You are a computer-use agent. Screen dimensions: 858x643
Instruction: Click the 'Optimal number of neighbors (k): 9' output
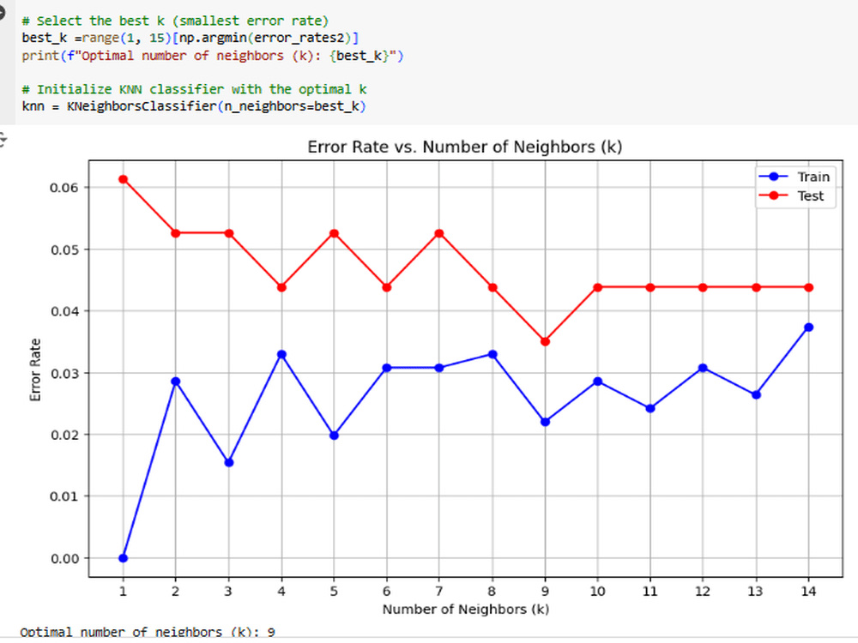click(148, 632)
